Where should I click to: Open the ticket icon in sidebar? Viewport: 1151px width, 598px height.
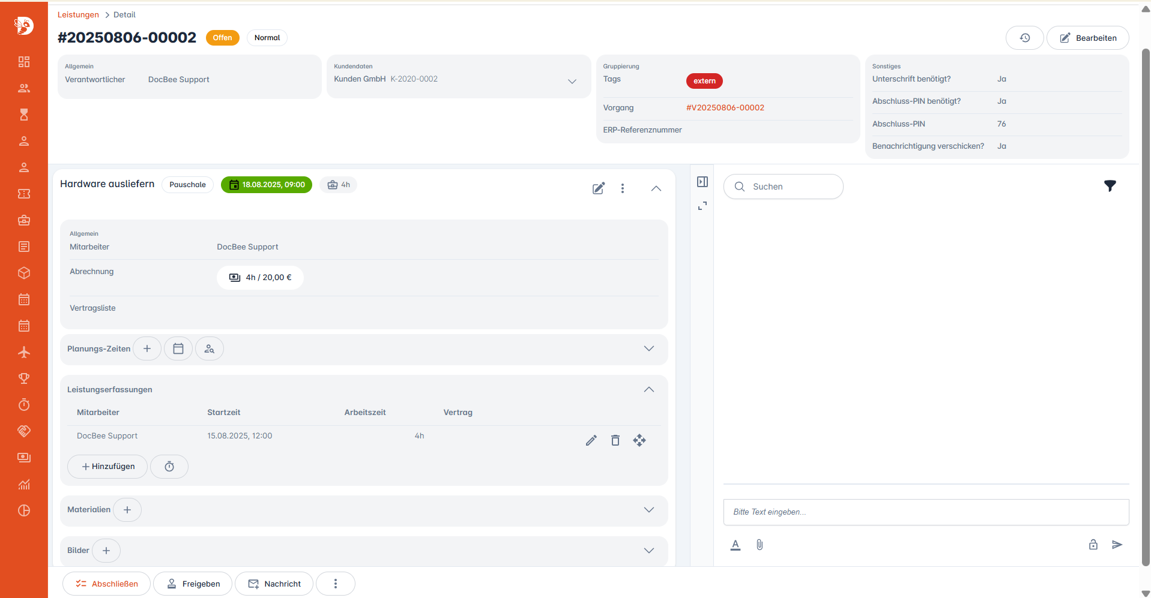pos(24,194)
